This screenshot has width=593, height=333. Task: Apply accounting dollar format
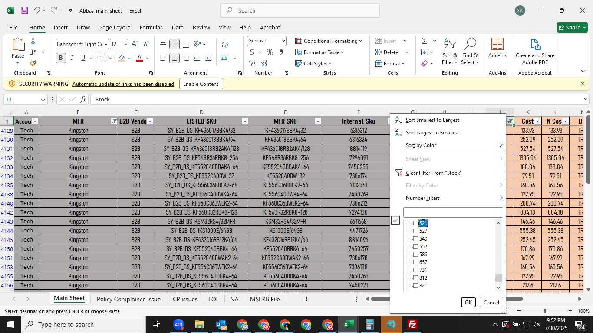pyautogui.click(x=252, y=52)
